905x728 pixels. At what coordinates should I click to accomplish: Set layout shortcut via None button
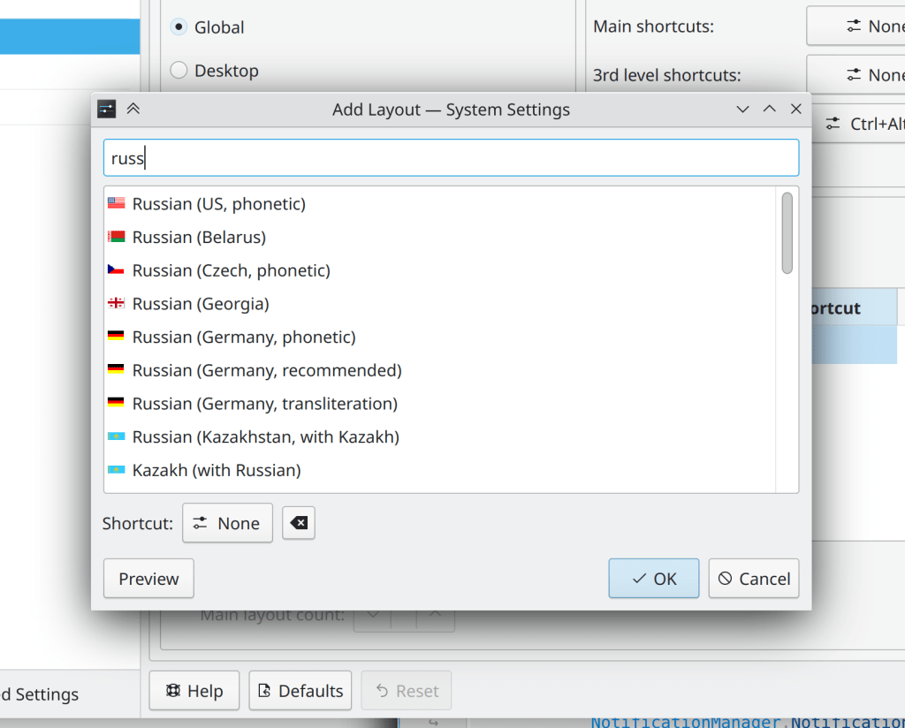click(x=227, y=523)
